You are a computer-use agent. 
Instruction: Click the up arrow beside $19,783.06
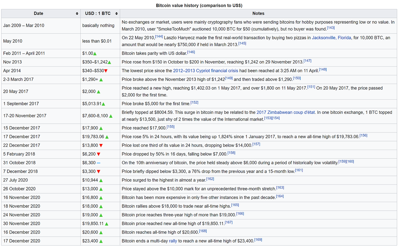coord(107,137)
